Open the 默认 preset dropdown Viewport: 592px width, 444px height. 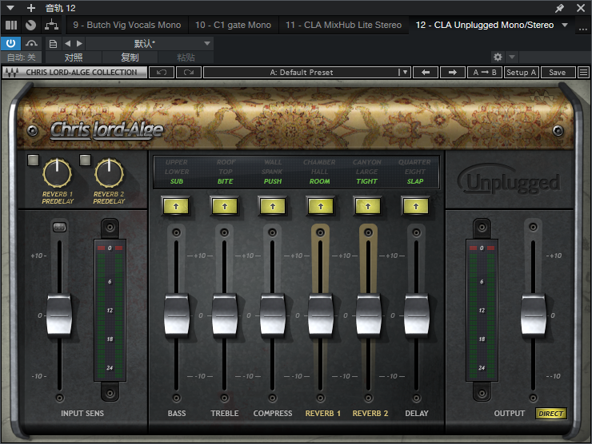[x=150, y=44]
